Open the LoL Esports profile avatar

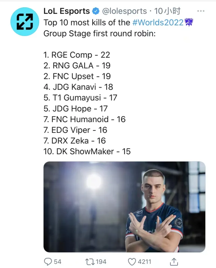tap(23, 22)
